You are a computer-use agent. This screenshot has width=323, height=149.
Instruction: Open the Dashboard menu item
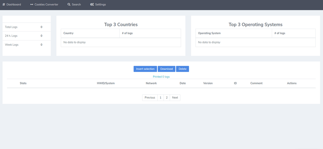[x=14, y=4]
